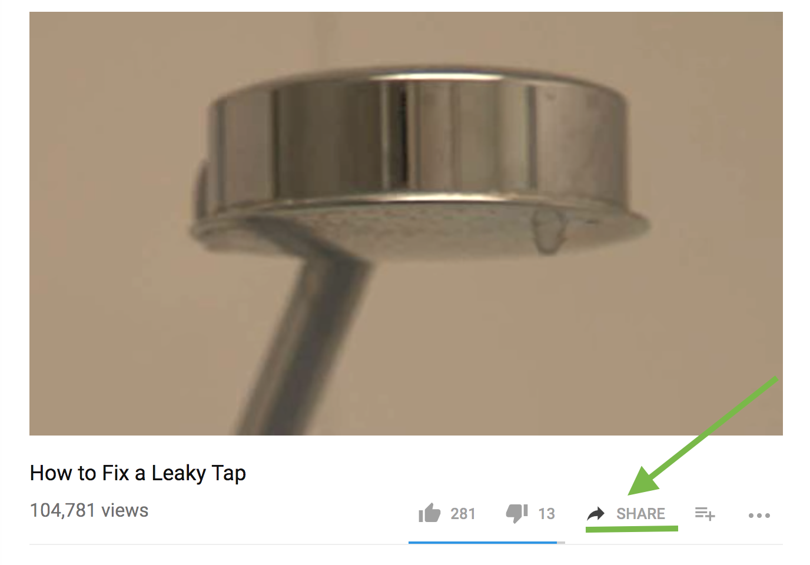Click the 281 likes count
The width and height of the screenshot is (810, 565).
463,514
